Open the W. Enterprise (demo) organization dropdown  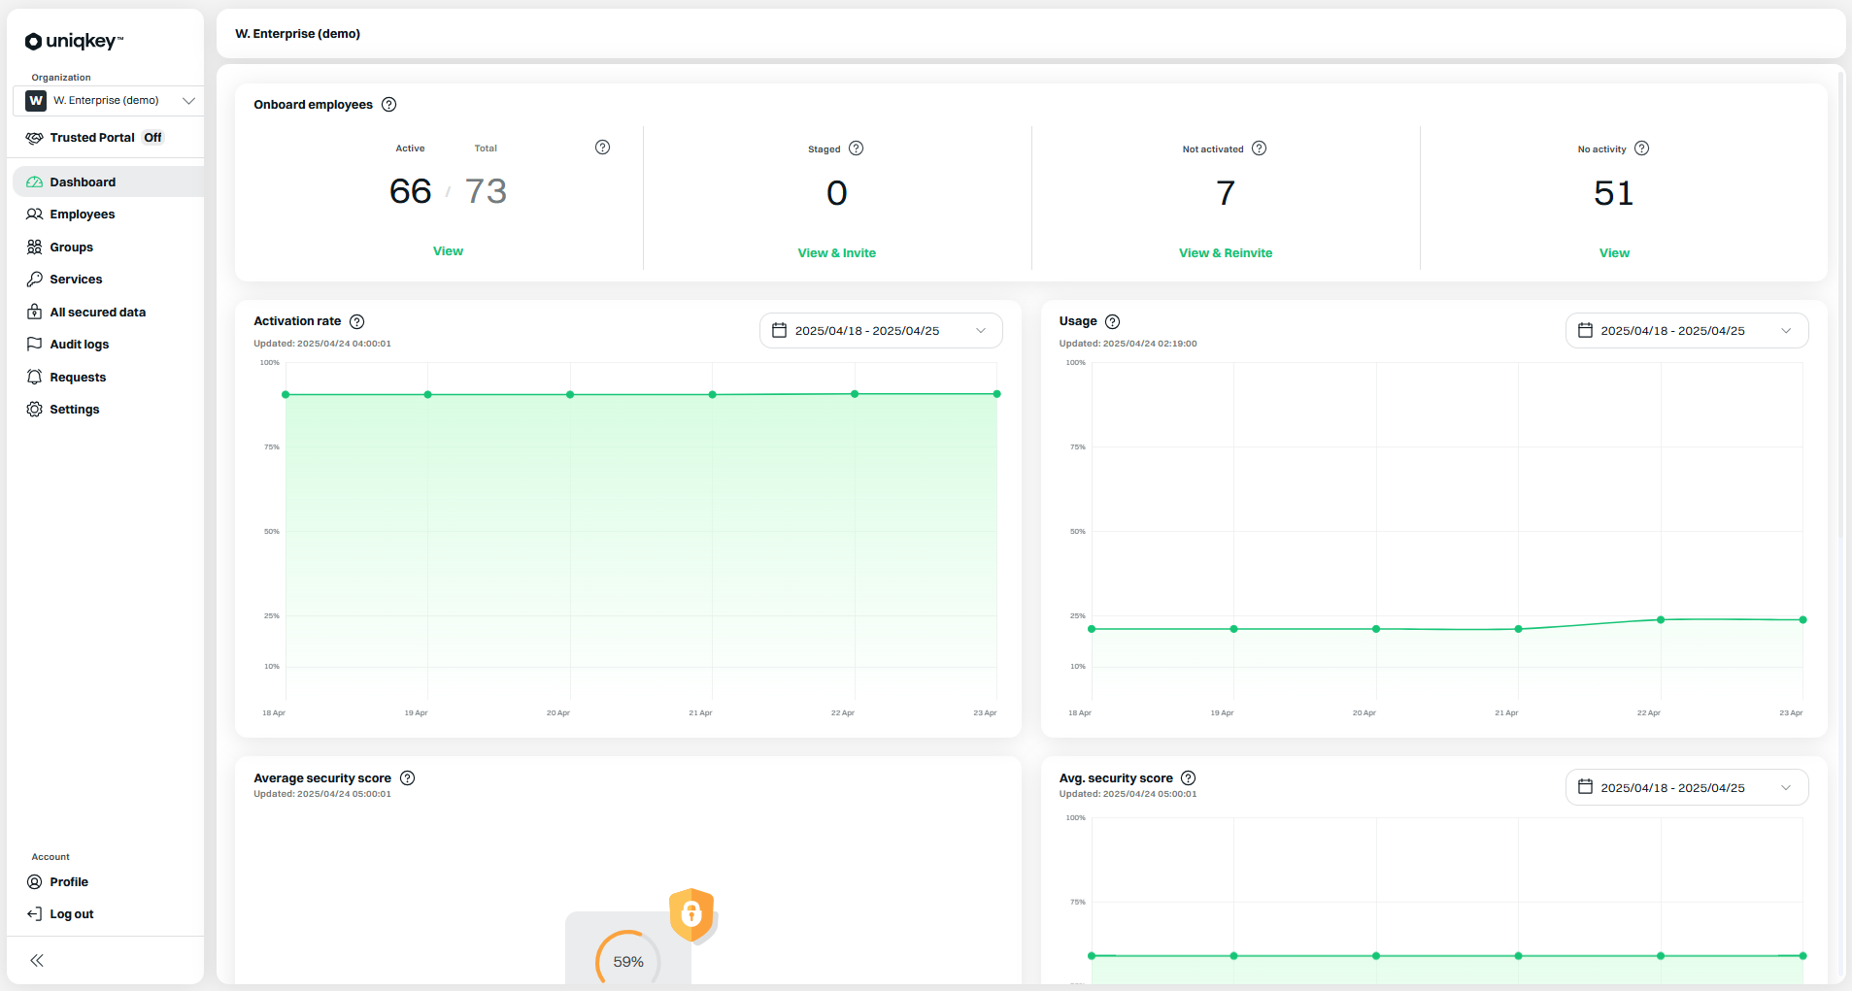109,101
